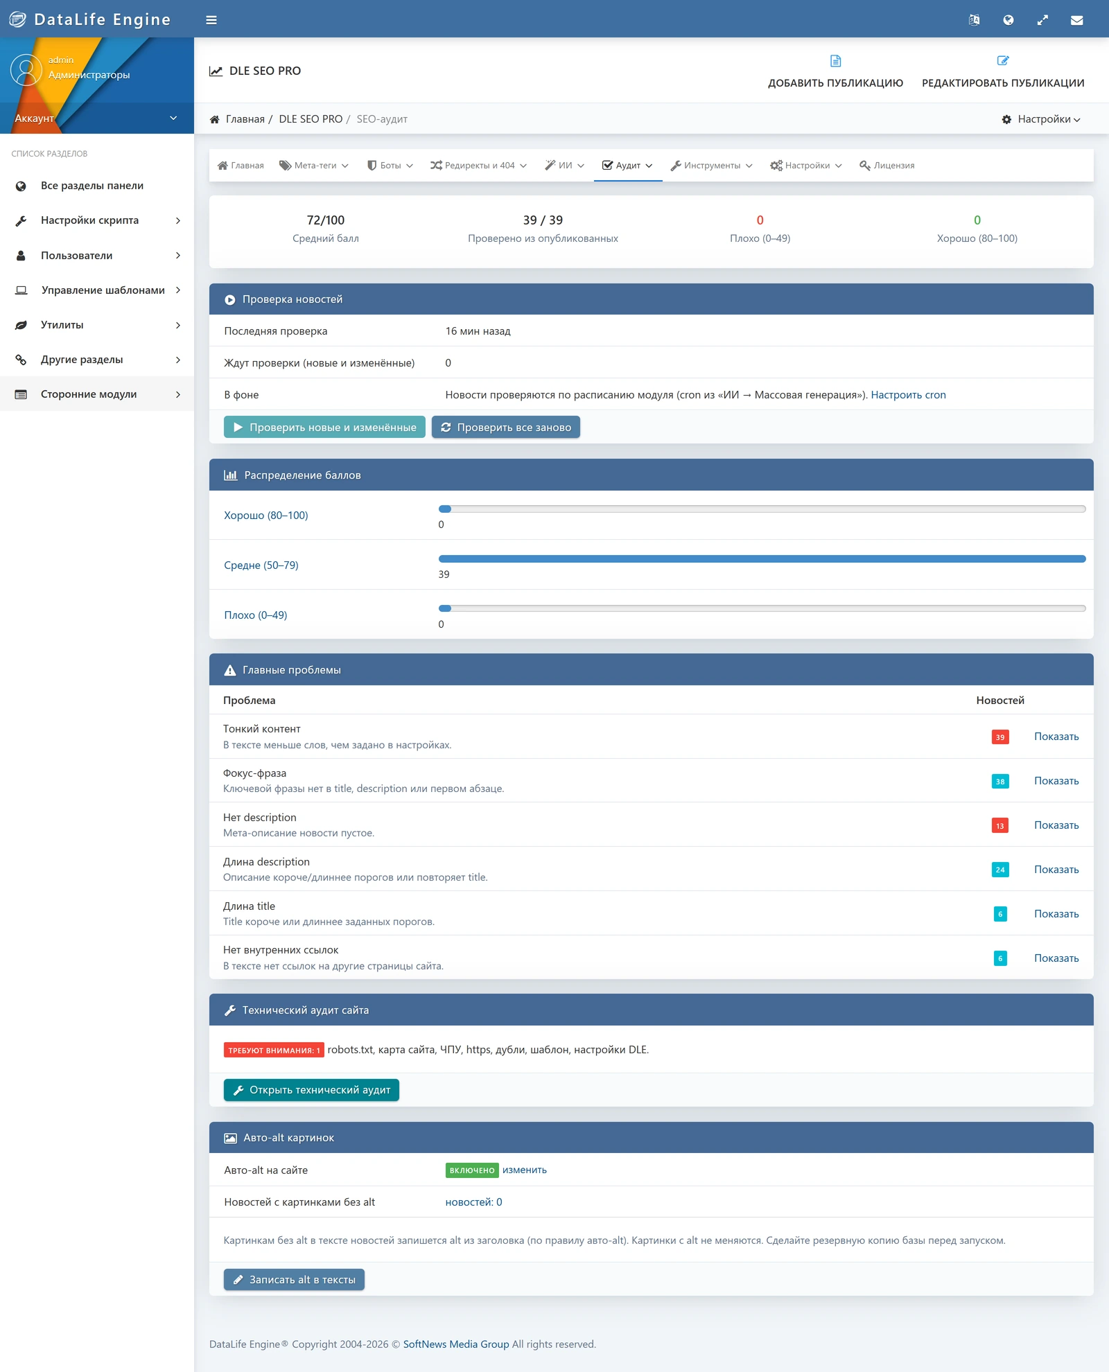The height and width of the screenshot is (1372, 1109).
Task: Open the Боты dropdown menu
Action: 390,166
